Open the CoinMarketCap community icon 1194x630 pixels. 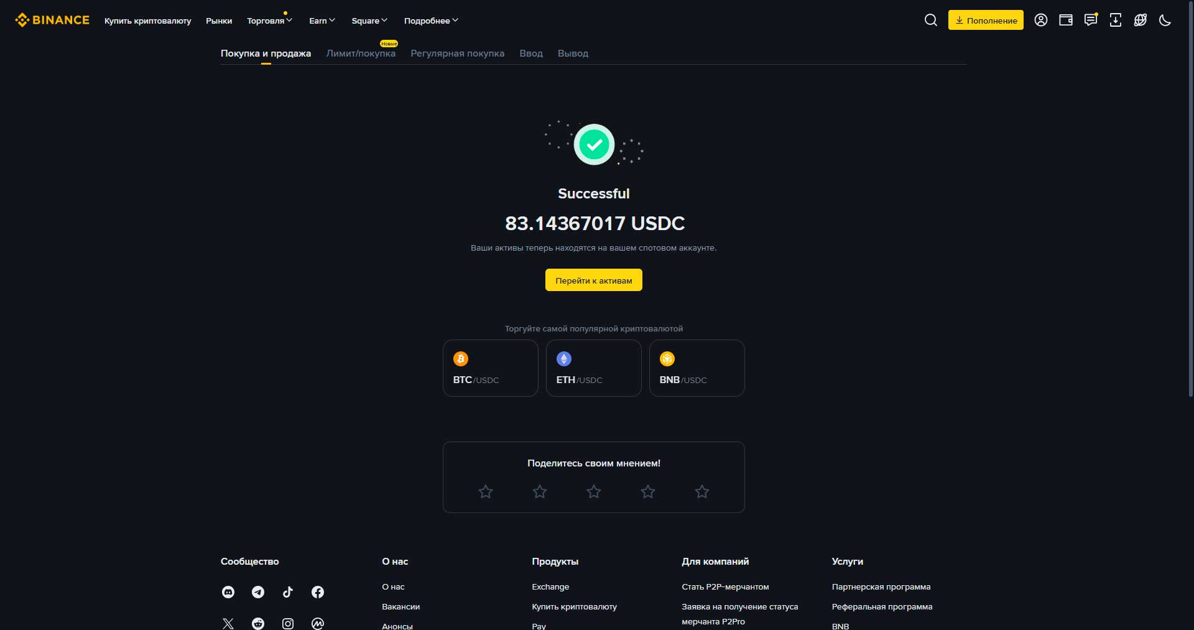318,623
